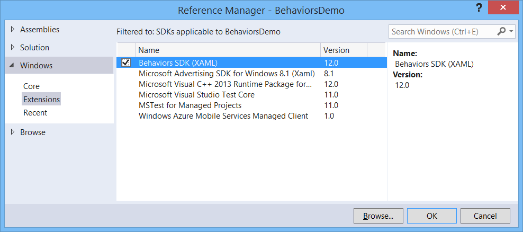Confirm with the OK button
The height and width of the screenshot is (232, 523).
click(431, 216)
